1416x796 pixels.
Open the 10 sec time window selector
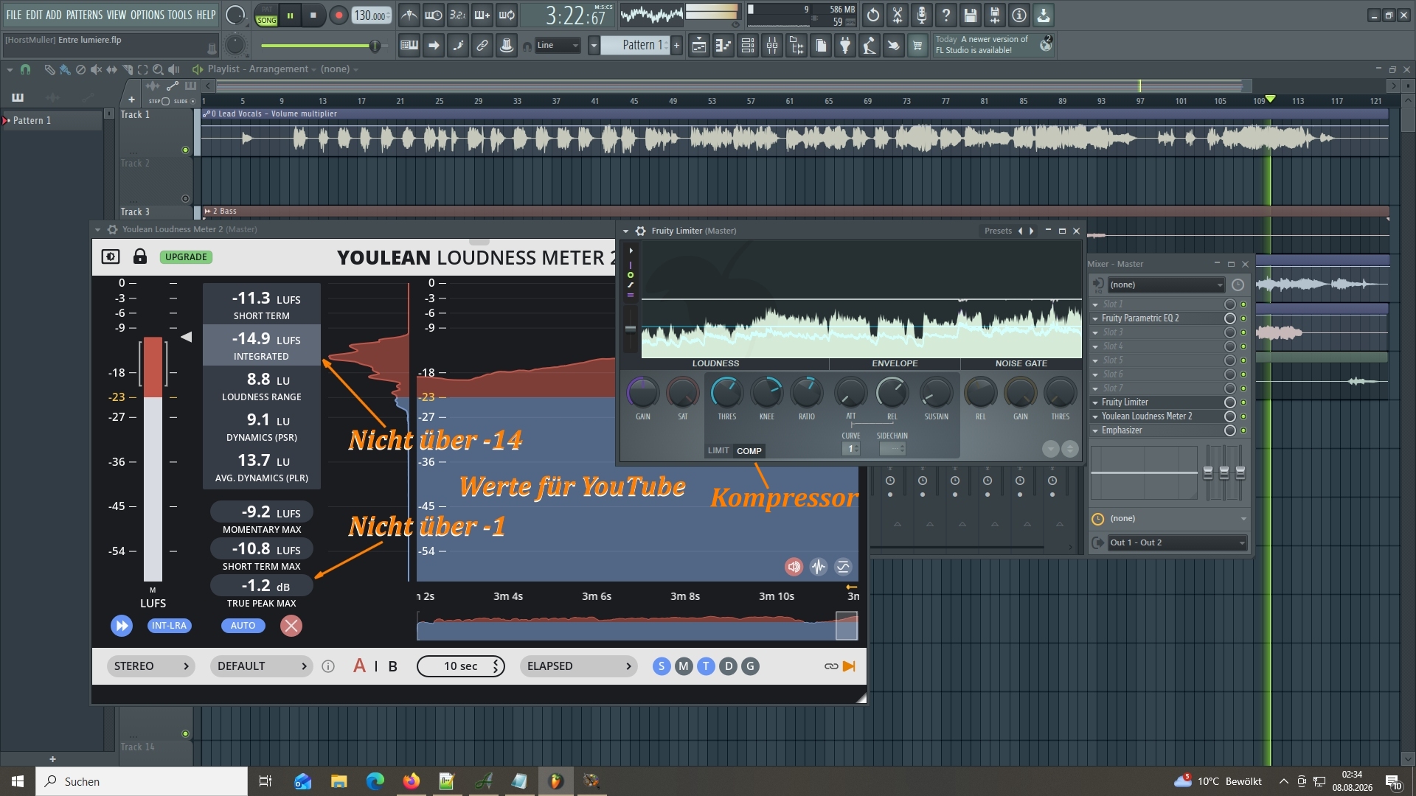[x=461, y=666]
